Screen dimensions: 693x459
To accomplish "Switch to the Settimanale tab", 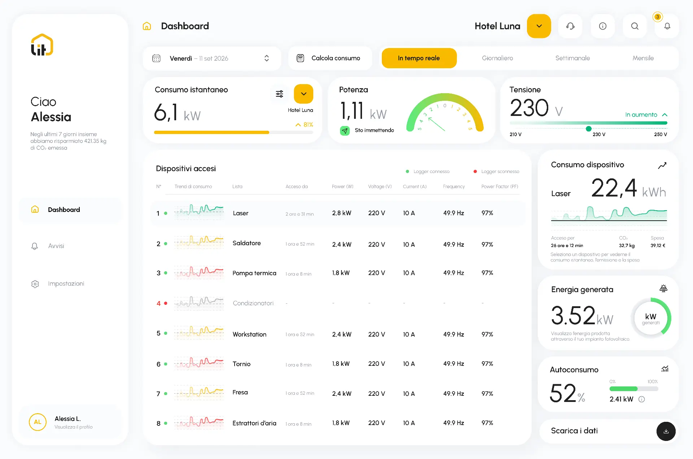I will [x=572, y=58].
